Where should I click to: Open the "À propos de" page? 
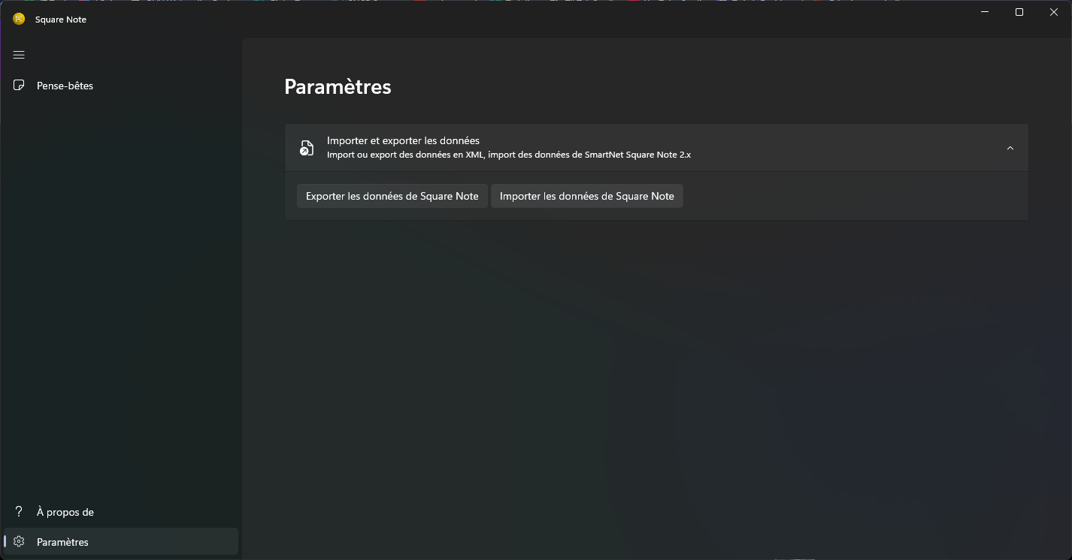coord(65,512)
